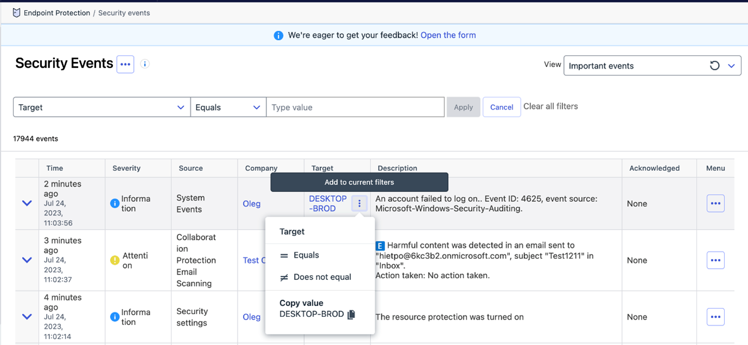The height and width of the screenshot is (345, 748).
Task: Click the 17944 events count text
Action: click(x=36, y=139)
